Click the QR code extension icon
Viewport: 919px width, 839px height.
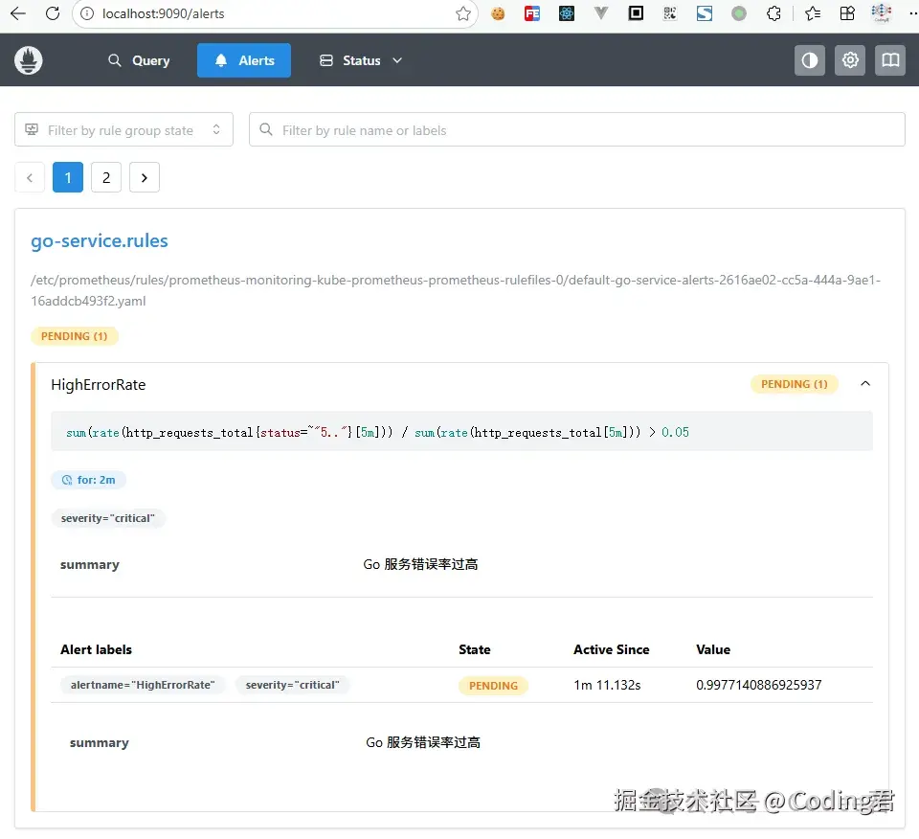coord(670,13)
